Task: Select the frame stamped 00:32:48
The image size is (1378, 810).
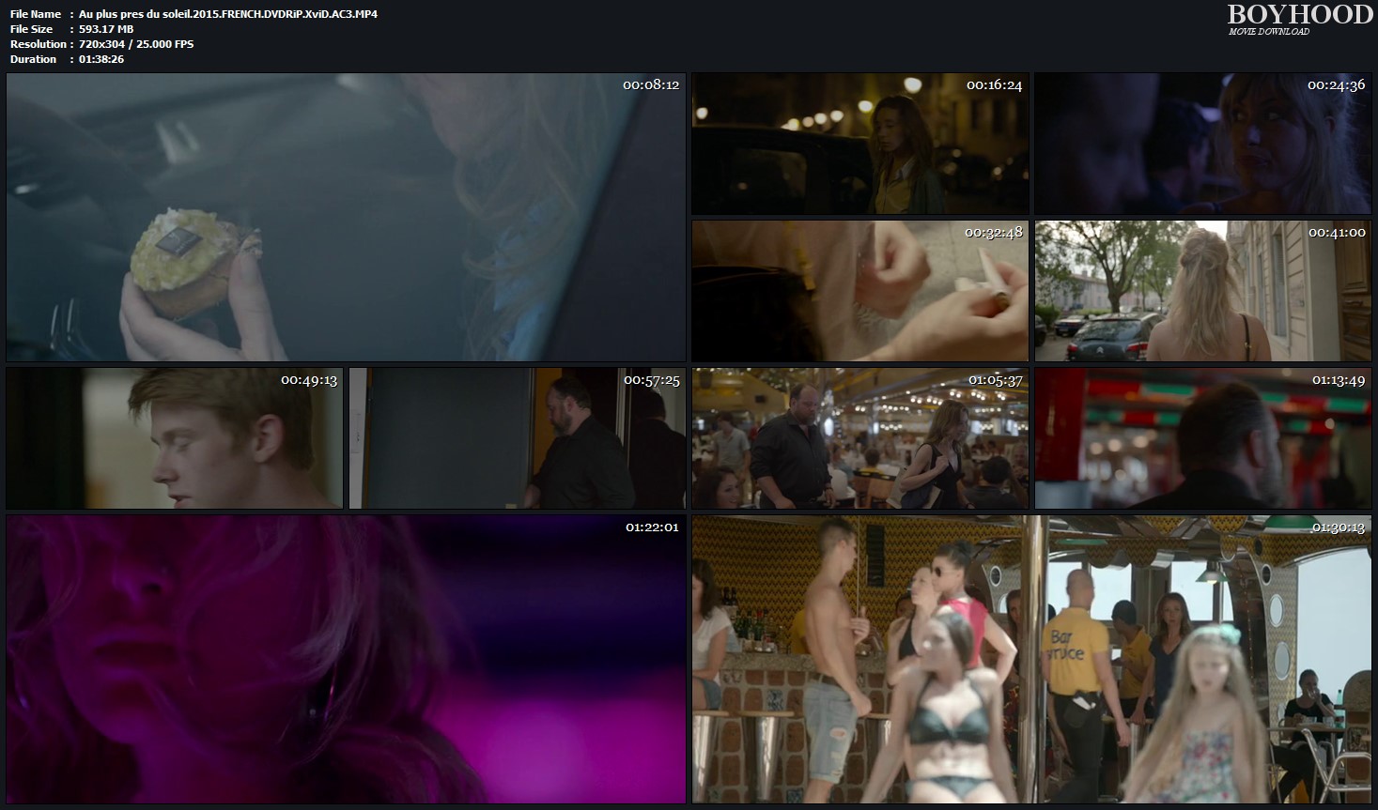Action: [860, 291]
